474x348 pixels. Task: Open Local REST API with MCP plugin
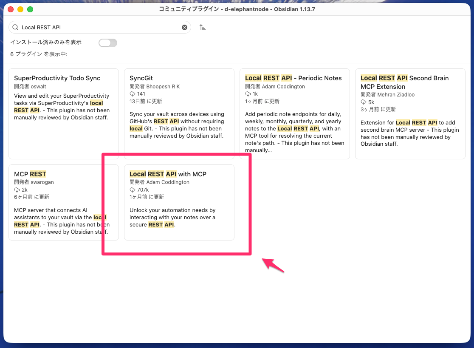click(179, 202)
